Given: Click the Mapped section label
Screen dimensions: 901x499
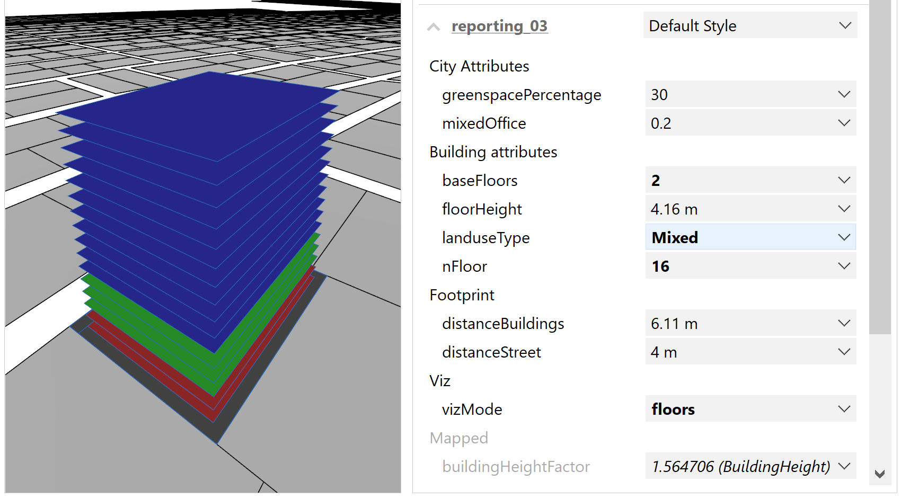Looking at the screenshot, I should (x=458, y=438).
